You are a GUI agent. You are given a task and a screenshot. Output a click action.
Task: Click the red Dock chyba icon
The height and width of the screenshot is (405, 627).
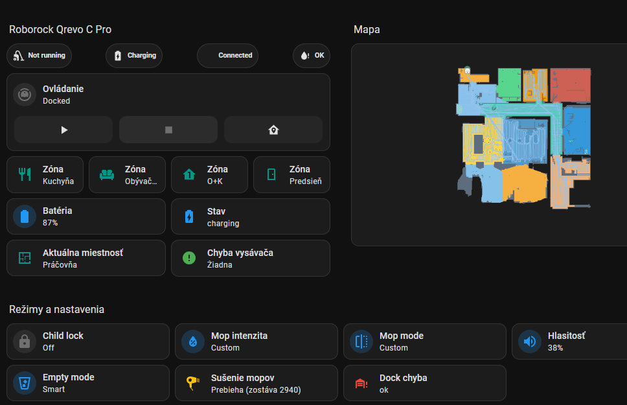361,383
